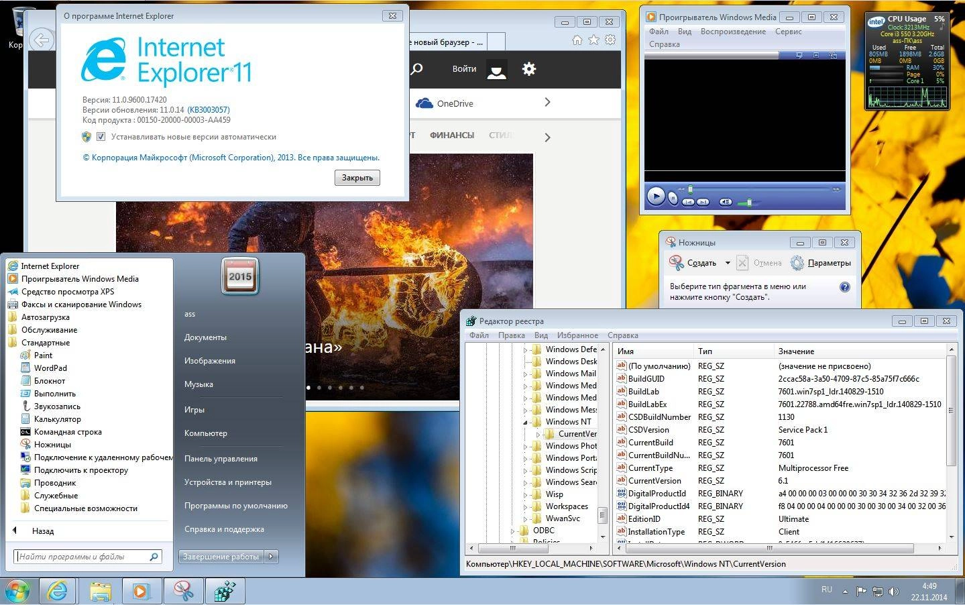Open Справка menu in Registry Editor
Viewport: 965px width, 605px height.
[x=623, y=335]
